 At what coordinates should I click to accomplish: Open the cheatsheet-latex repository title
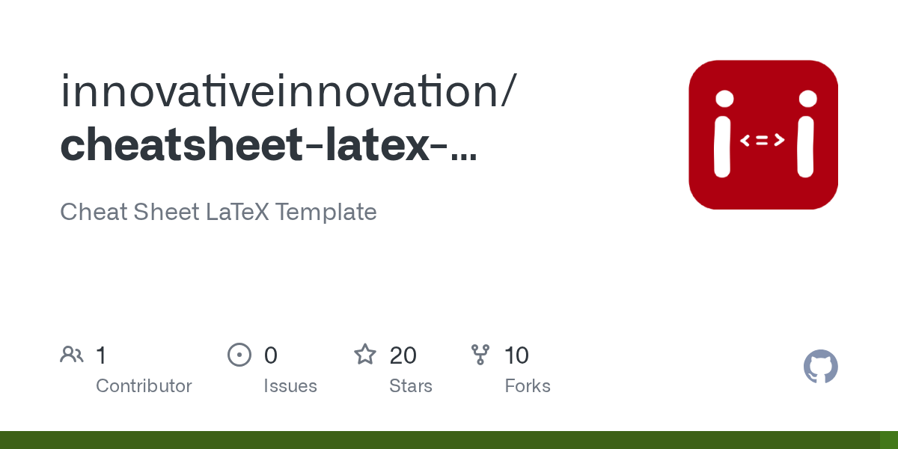tap(268, 145)
